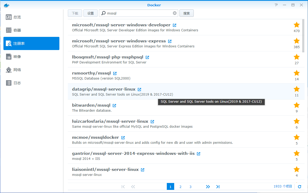This screenshot has width=308, height=193.
Task: Open external link for microsoft/mssql-server-windows-express
Action: pyautogui.click(x=170, y=41)
